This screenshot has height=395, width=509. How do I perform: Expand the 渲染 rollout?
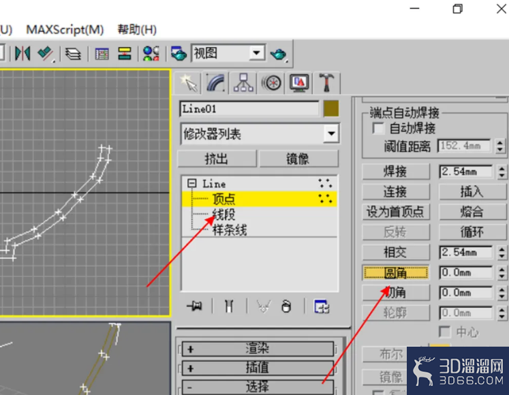258,349
